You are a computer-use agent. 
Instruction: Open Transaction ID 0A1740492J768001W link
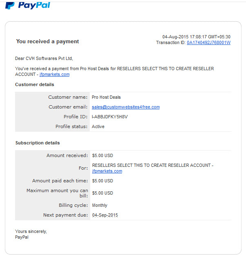pyautogui.click(x=208, y=42)
